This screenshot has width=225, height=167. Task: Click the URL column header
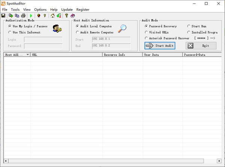66,55
